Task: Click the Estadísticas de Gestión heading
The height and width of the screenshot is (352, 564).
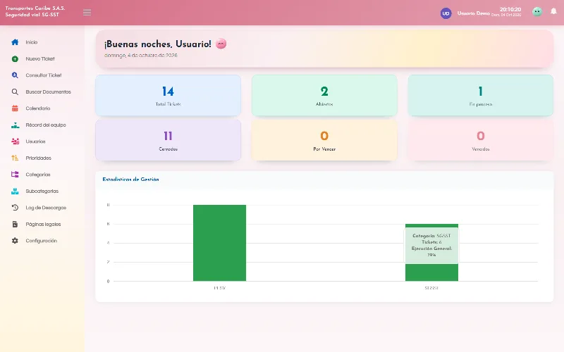Action: (x=130, y=180)
